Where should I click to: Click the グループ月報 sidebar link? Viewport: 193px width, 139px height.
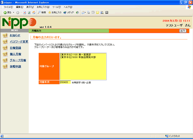click(x=18, y=60)
